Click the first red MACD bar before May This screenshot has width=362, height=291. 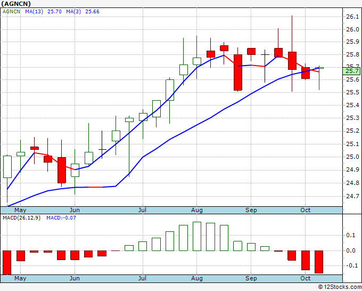tap(7, 263)
